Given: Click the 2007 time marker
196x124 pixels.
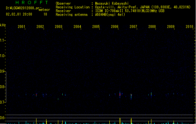Looking at the screenshot, I should pos(133,26).
